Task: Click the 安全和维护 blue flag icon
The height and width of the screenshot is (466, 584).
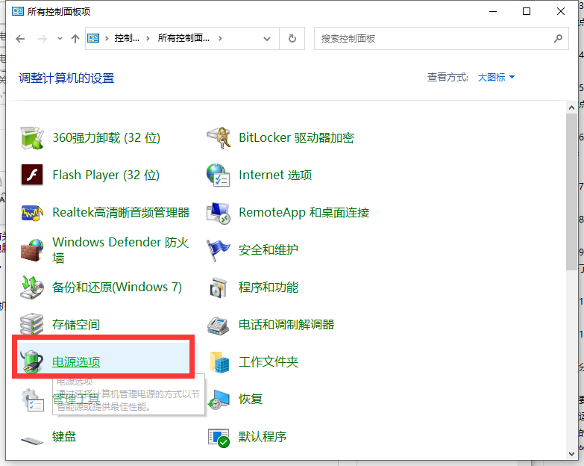Action: point(219,250)
